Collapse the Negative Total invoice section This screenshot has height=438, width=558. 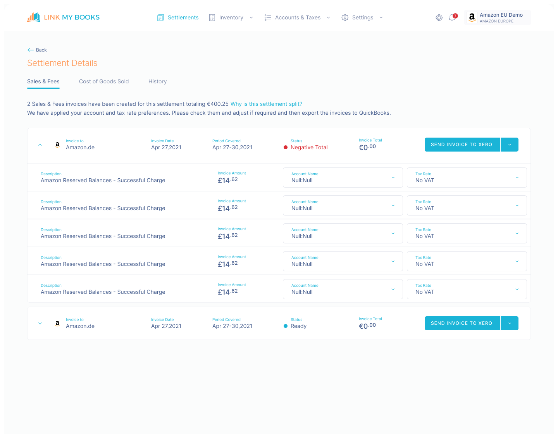coord(40,145)
